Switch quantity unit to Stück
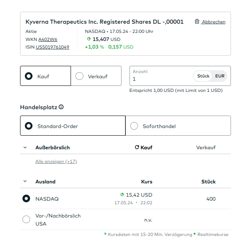Viewport: 251px width, 242px height. pyautogui.click(x=203, y=76)
